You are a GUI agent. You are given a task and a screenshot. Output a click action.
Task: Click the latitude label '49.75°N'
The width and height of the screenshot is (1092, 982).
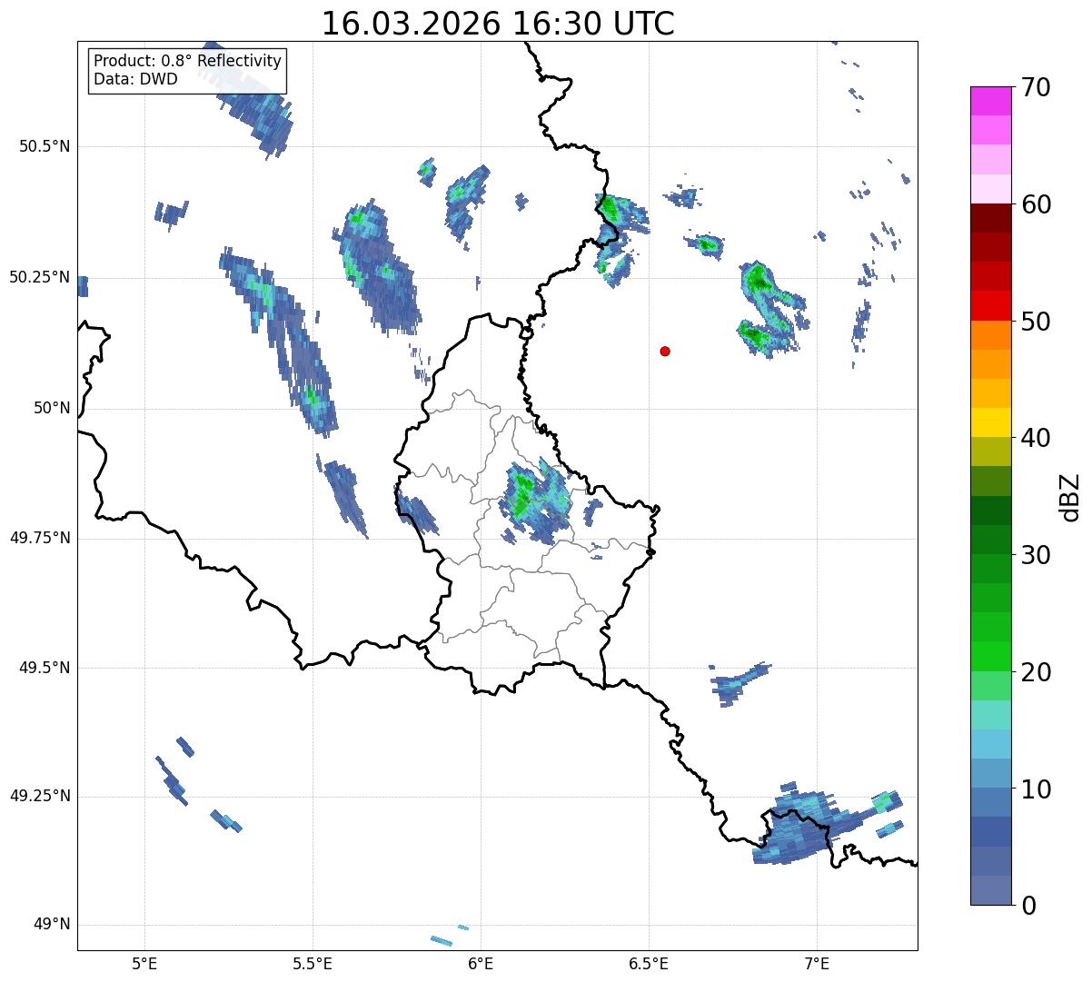(40, 537)
